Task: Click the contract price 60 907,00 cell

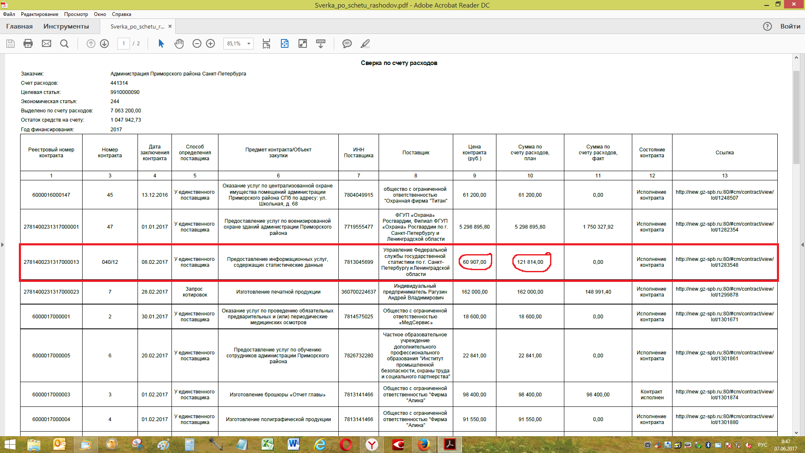Action: point(475,262)
